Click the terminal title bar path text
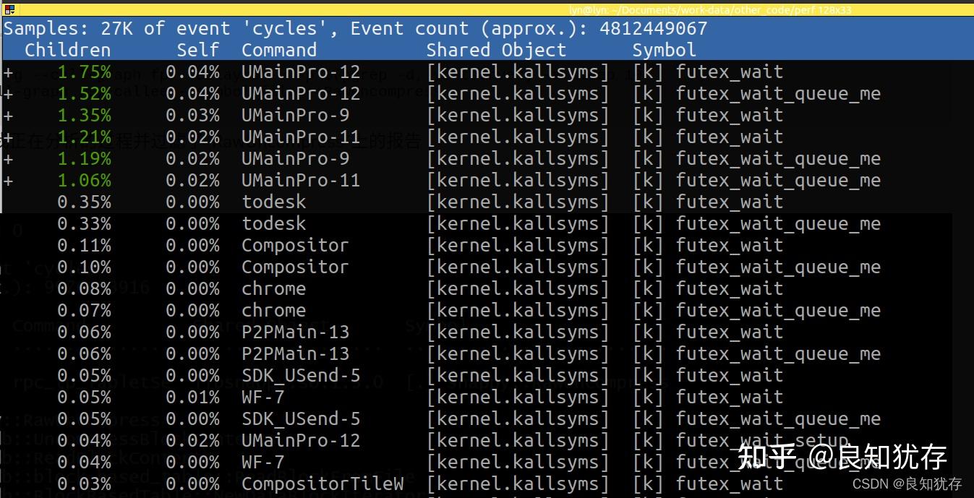Screen dimensions: 974x498 tap(709, 9)
